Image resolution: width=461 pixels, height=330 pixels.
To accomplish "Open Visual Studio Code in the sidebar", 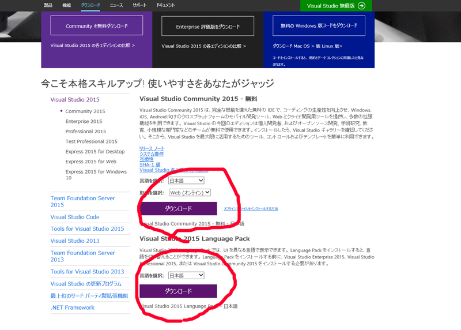I will 75,217.
